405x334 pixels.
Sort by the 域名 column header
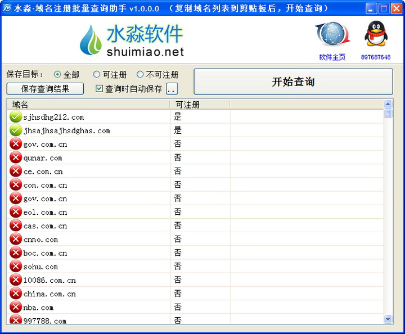coord(88,105)
